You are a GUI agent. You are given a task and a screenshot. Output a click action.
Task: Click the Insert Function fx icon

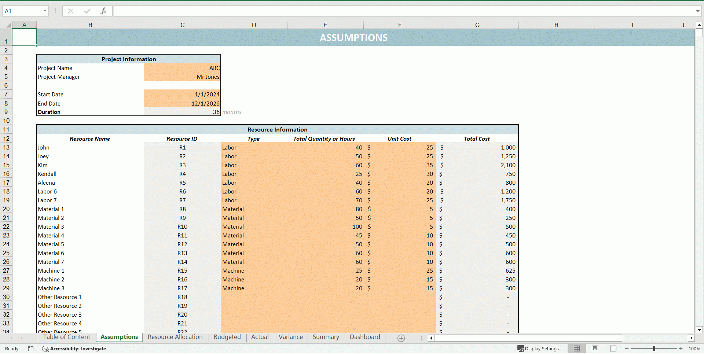[103, 11]
